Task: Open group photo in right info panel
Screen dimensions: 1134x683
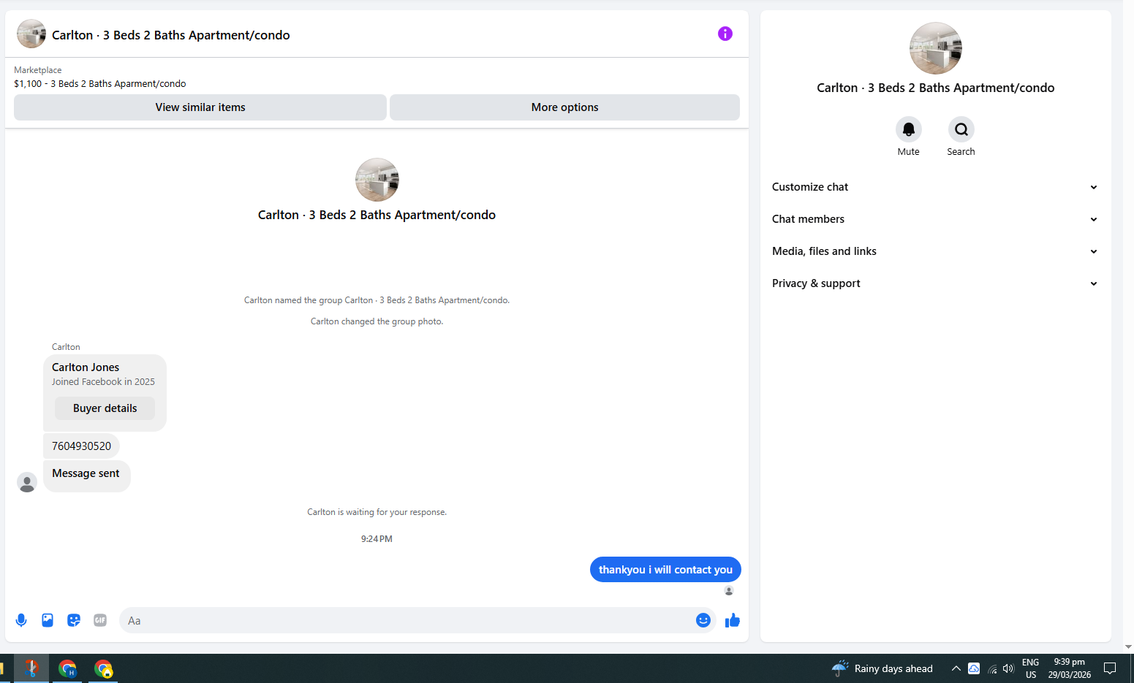Action: [x=936, y=48]
